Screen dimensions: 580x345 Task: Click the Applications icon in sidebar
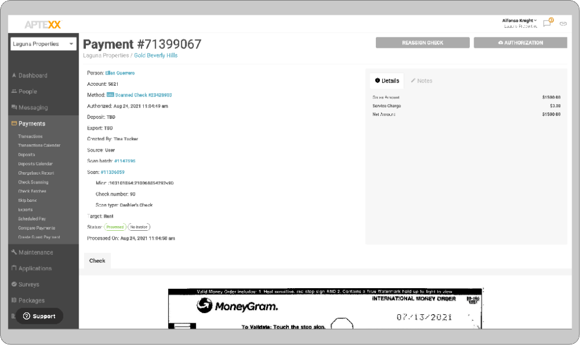[14, 269]
